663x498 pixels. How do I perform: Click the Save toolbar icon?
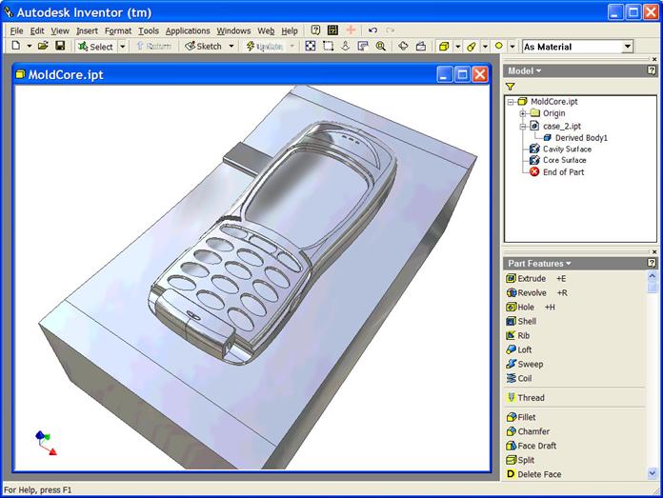tap(60, 46)
